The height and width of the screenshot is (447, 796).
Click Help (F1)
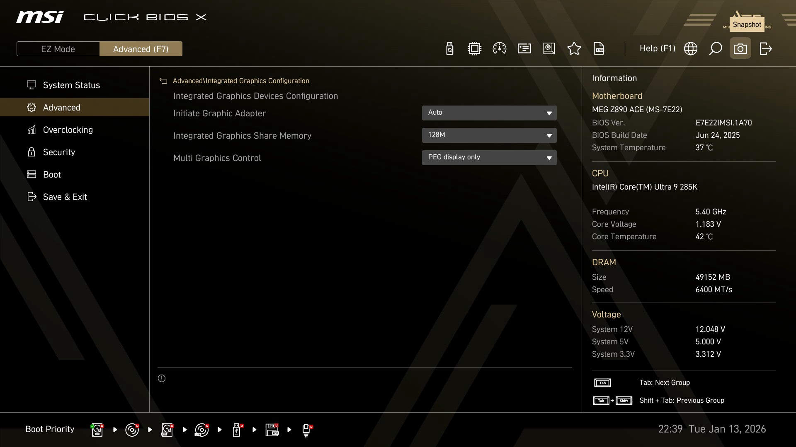coord(657,49)
